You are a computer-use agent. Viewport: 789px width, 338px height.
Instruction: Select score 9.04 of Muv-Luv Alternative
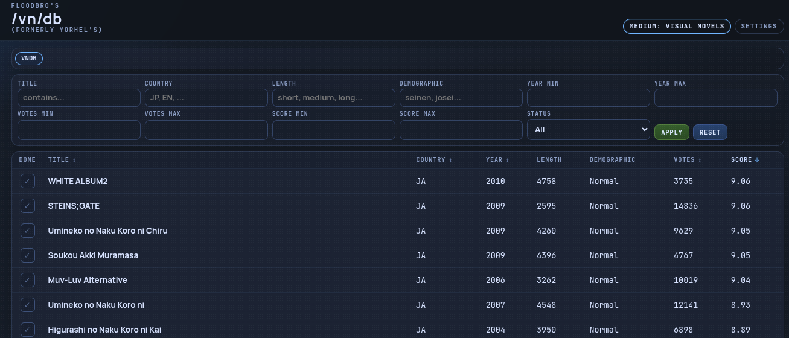(x=741, y=280)
